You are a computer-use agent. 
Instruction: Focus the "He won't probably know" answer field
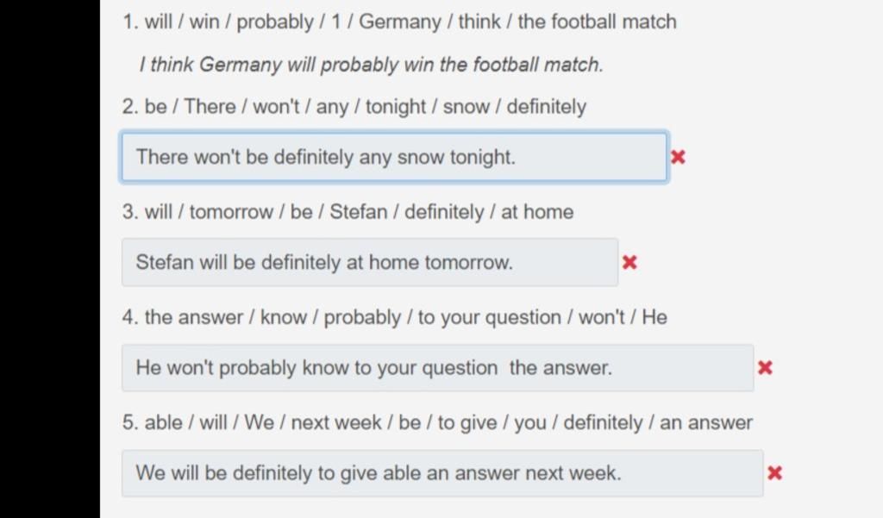click(x=437, y=368)
